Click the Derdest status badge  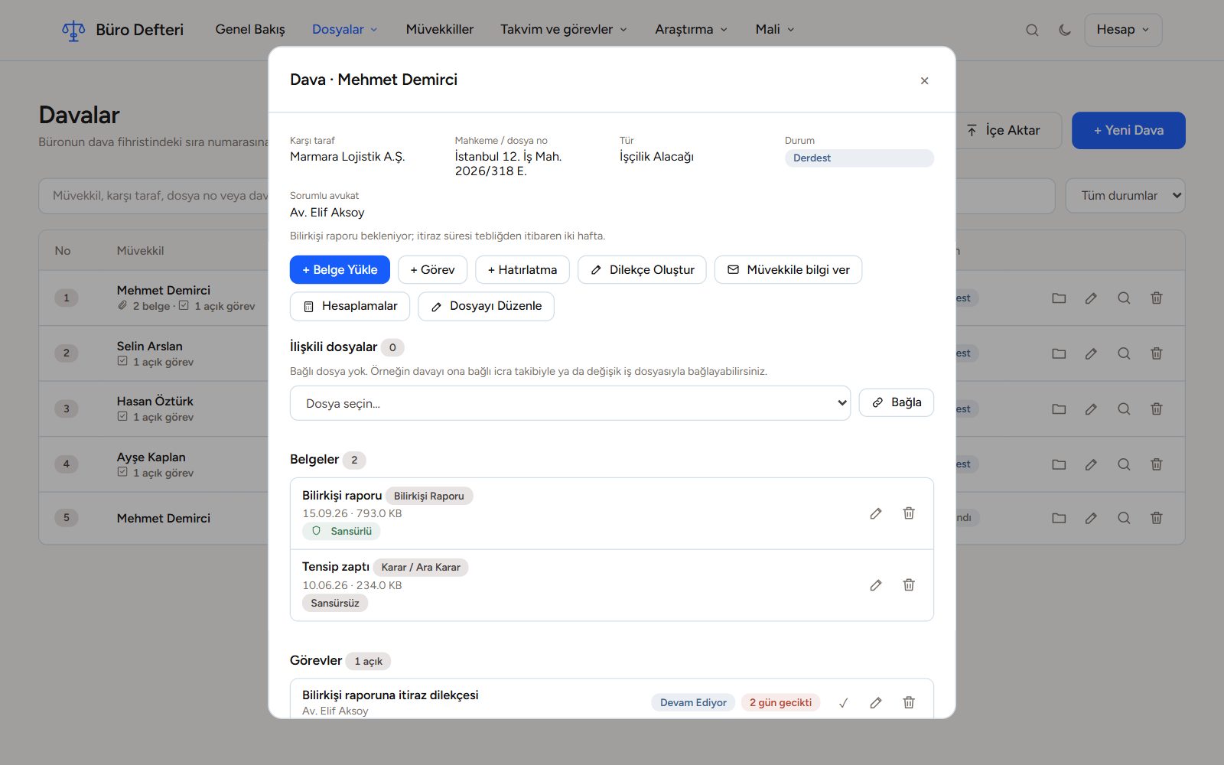click(859, 158)
